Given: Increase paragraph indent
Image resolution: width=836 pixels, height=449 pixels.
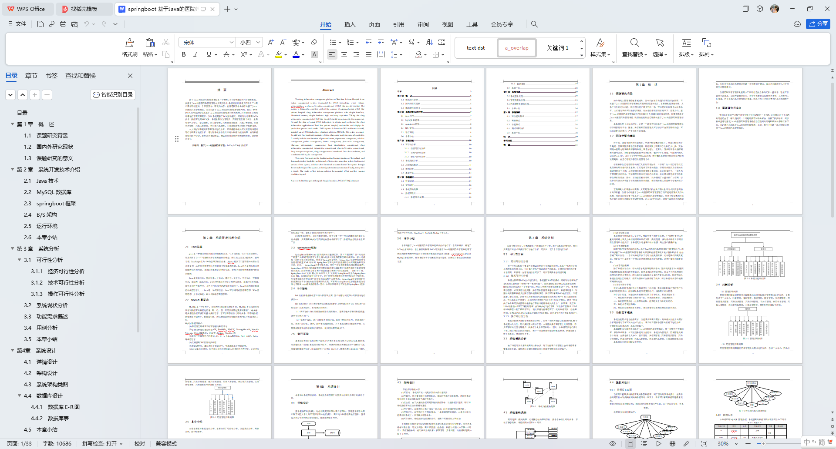Looking at the screenshot, I should coord(381,42).
